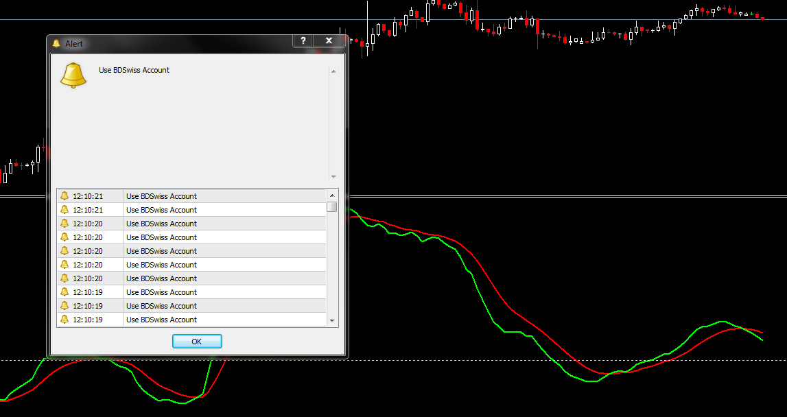
Task: Click the large golden bell icon
Action: pos(73,75)
